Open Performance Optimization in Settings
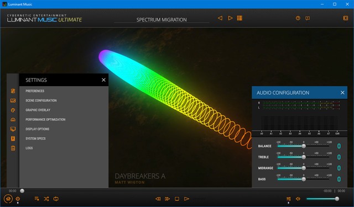The width and height of the screenshot is (354, 207). 45,119
